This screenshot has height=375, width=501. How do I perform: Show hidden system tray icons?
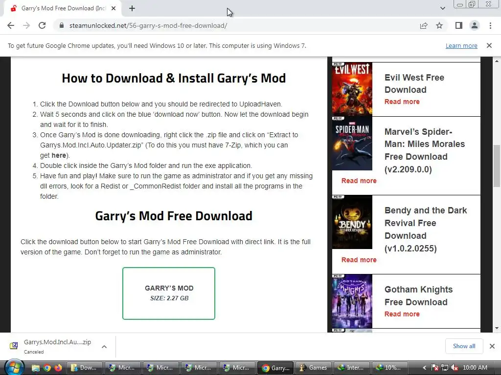click(x=424, y=368)
